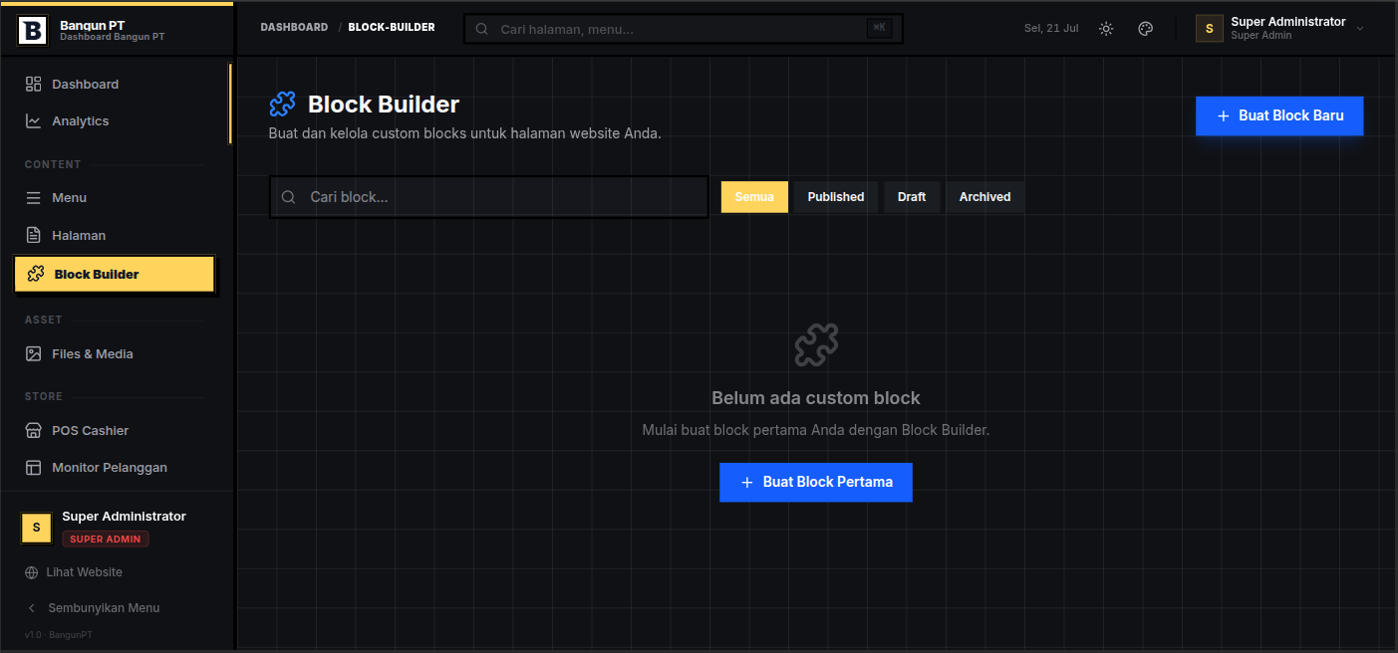The height and width of the screenshot is (653, 1398).
Task: Focus the Cari block search field
Action: (489, 197)
